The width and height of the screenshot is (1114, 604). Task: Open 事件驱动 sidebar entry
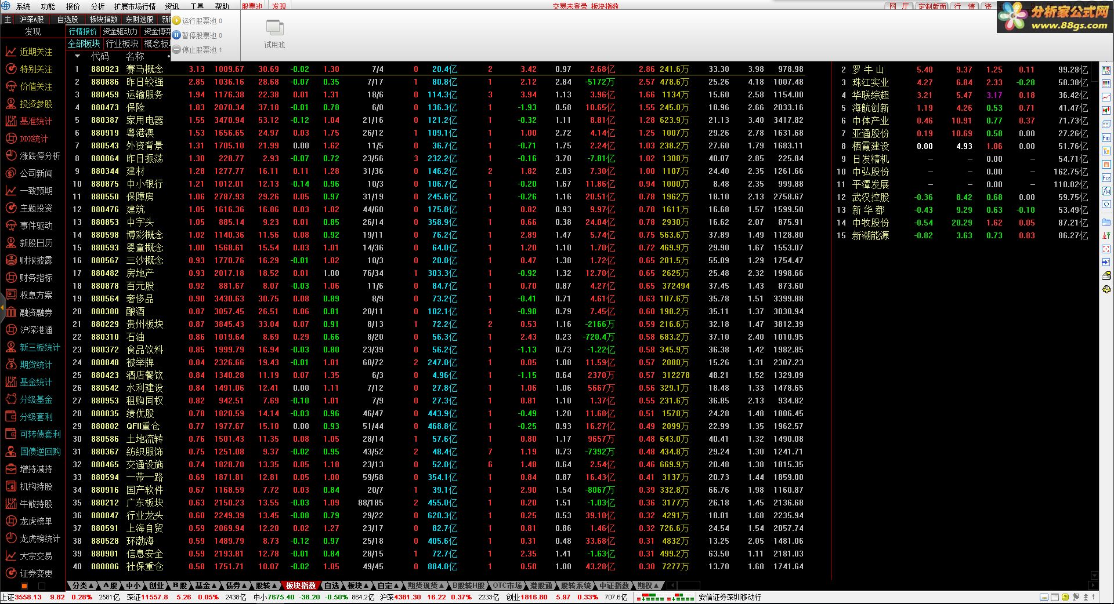click(29, 225)
